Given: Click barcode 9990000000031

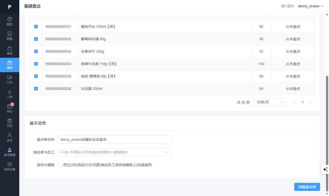Looking at the screenshot, I should [x=58, y=27].
